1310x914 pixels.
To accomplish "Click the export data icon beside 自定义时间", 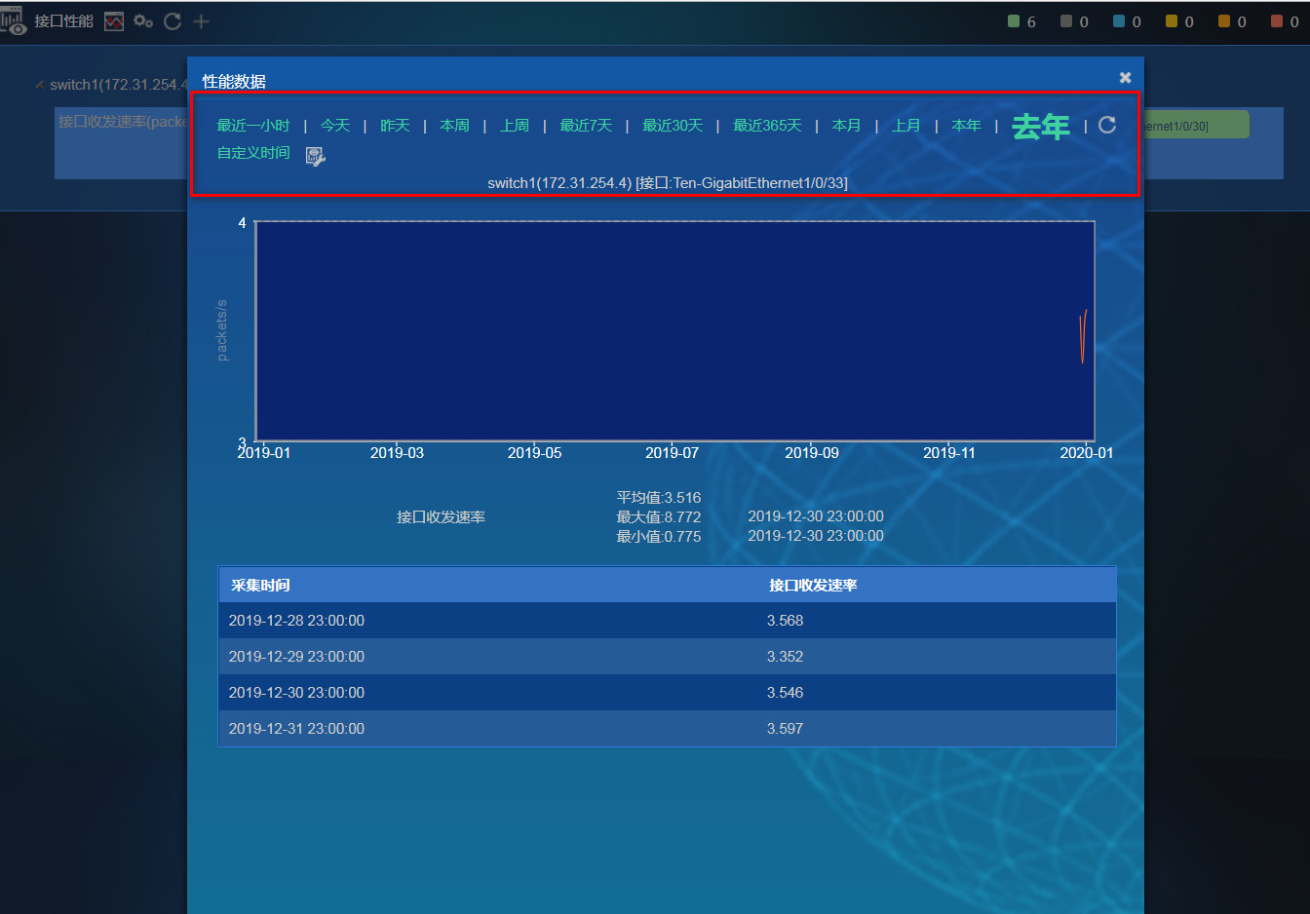I will click(x=315, y=156).
